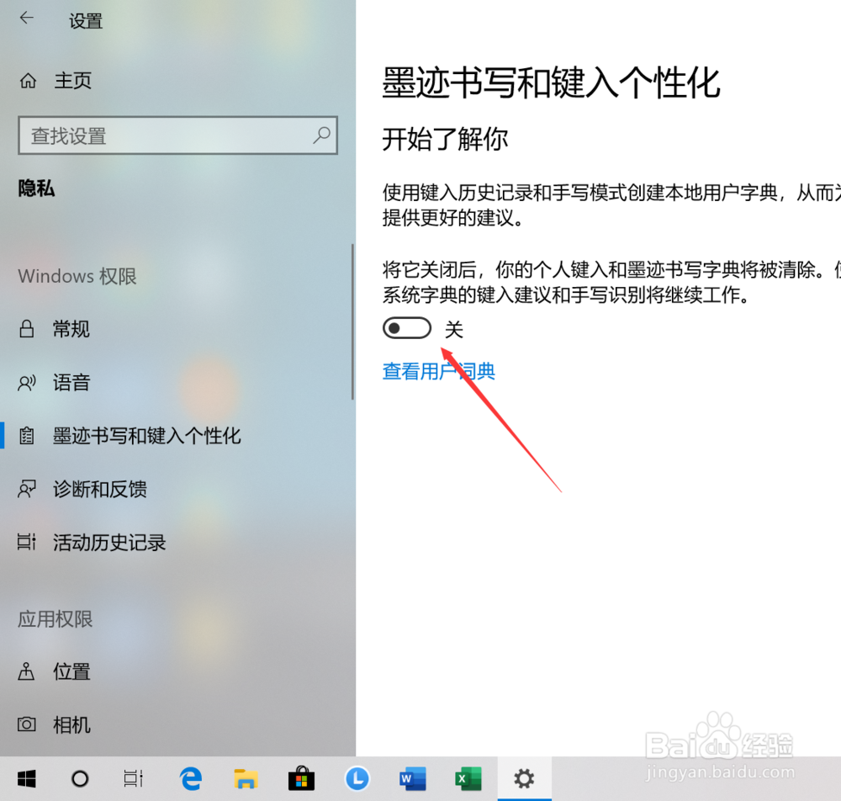Image resolution: width=841 pixels, height=801 pixels.
Task: Open Cortana circle on taskbar
Action: (x=80, y=778)
